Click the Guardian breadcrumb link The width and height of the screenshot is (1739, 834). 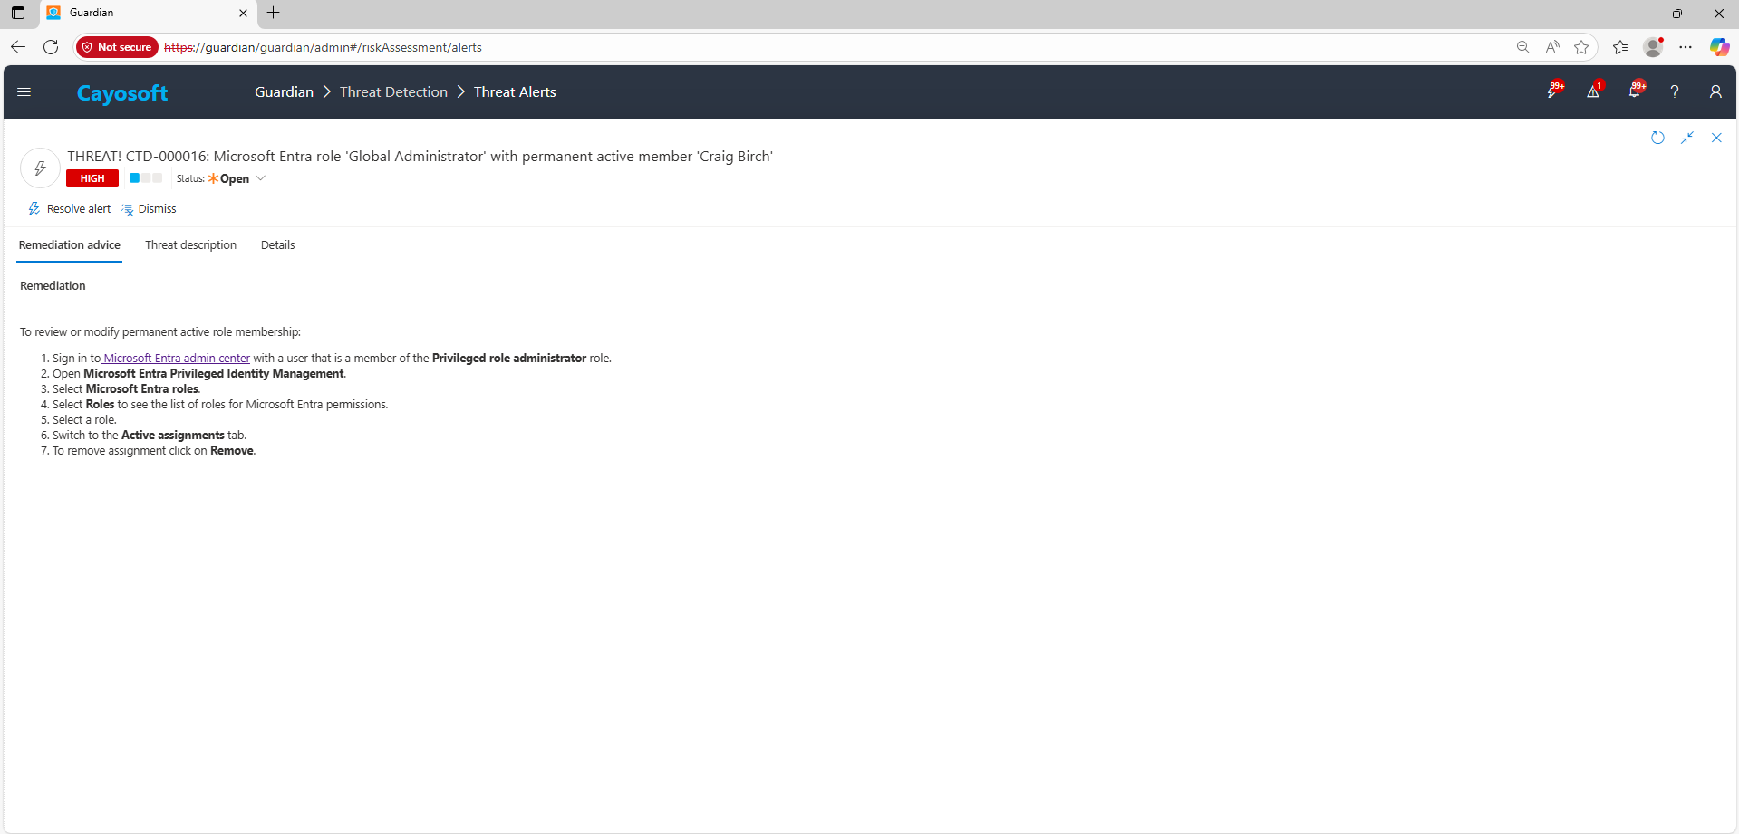click(284, 92)
